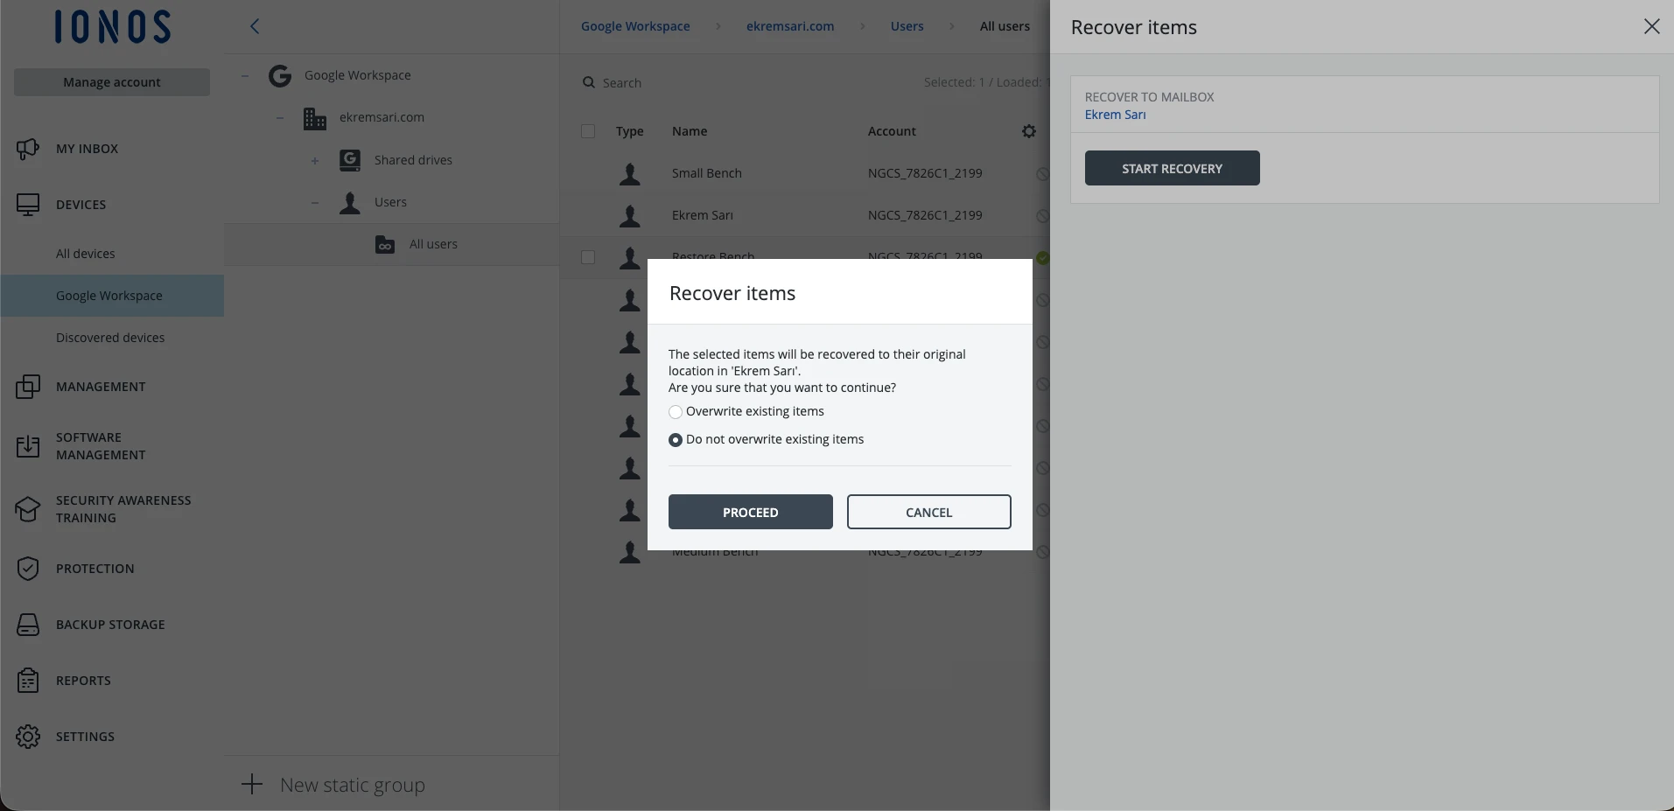Click the CANCEL button in dialog

pos(929,512)
